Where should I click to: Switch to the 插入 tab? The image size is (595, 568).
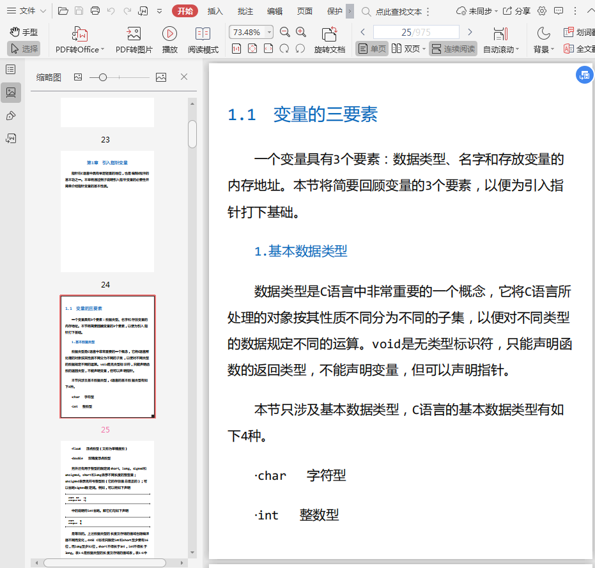(x=215, y=11)
